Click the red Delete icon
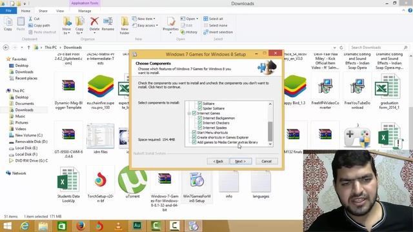The height and width of the screenshot is (232, 413). click(x=94, y=21)
